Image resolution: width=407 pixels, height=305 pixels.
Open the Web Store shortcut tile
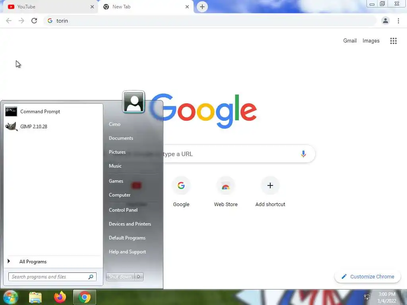(226, 192)
